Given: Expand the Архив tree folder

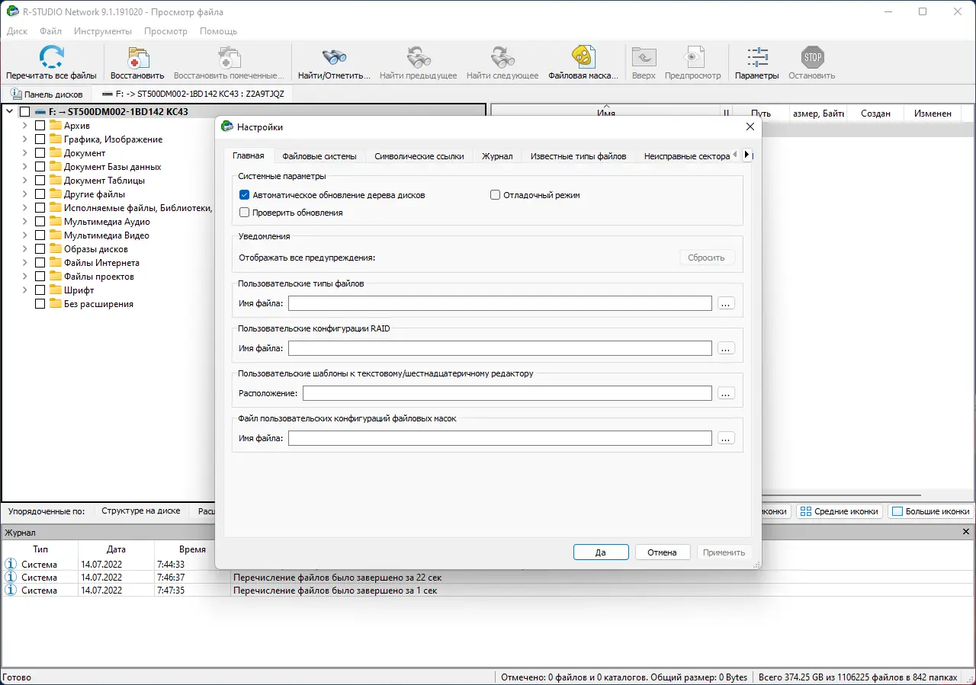Looking at the screenshot, I should click(x=24, y=126).
